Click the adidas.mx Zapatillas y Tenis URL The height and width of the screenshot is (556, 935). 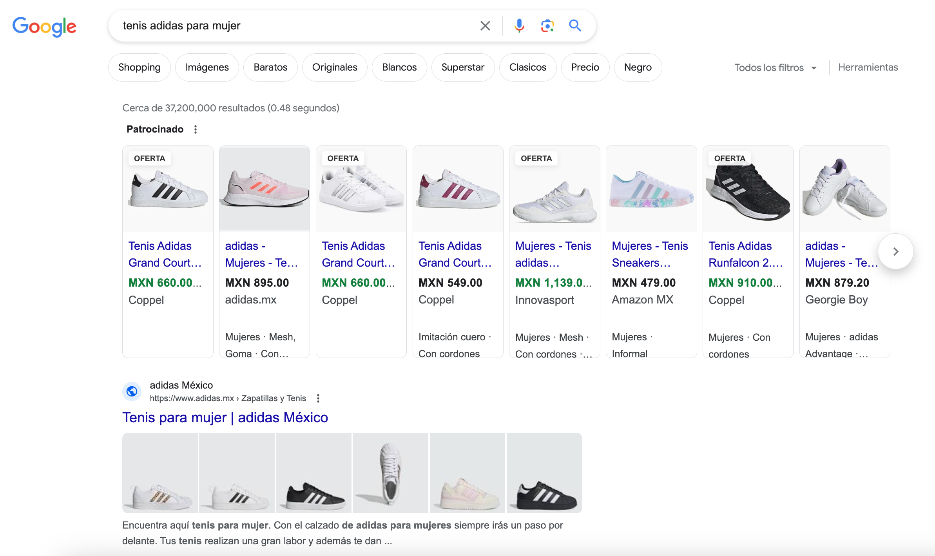click(228, 398)
